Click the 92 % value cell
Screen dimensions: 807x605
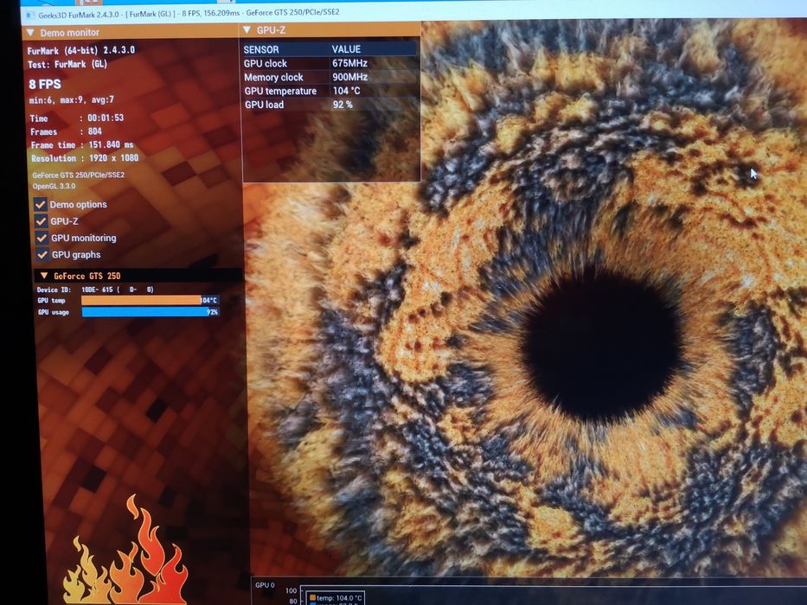tap(343, 105)
